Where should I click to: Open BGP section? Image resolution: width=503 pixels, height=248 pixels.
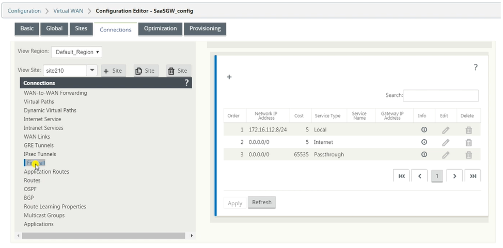coord(29,197)
